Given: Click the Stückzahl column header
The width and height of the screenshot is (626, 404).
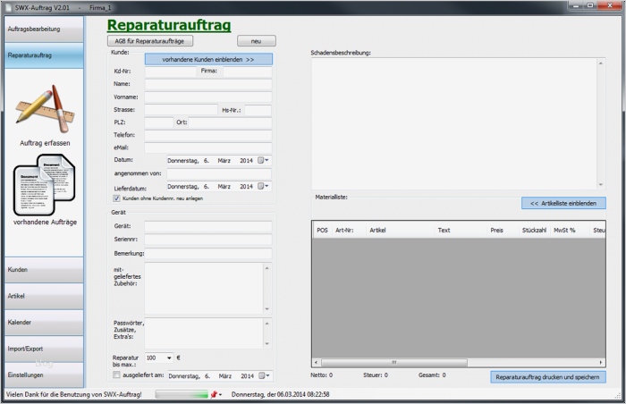Looking at the screenshot, I should [534, 231].
